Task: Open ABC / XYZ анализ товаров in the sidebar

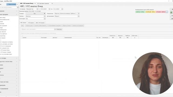Action: (6, 52)
